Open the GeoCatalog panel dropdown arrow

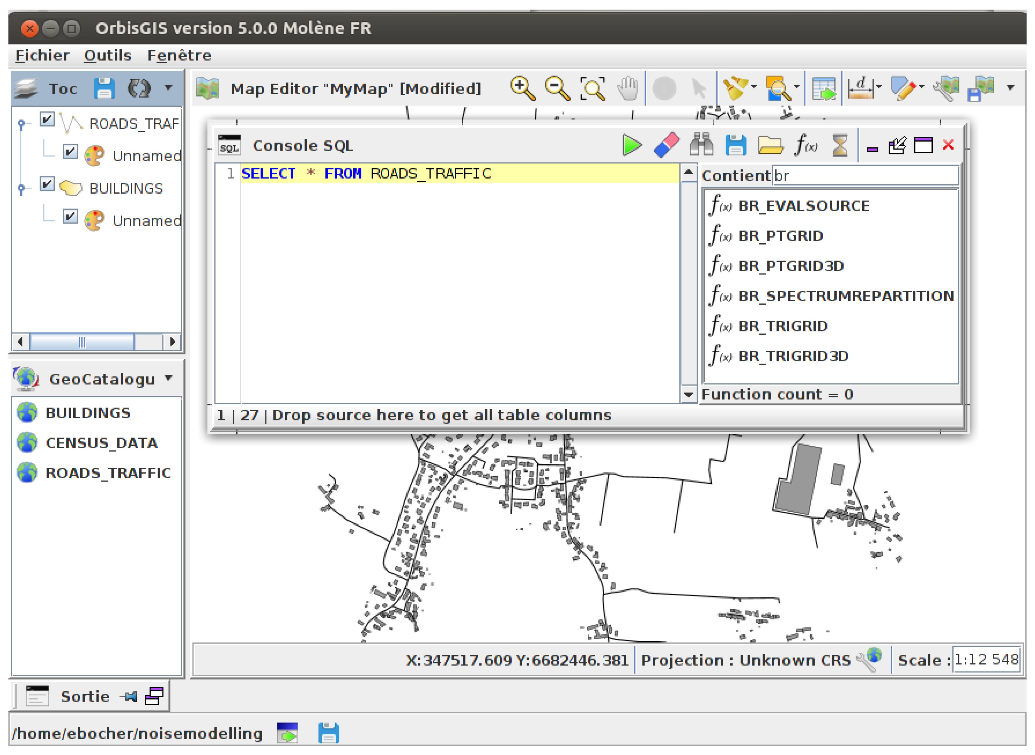coord(169,378)
